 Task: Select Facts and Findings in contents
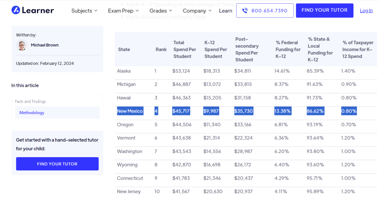(x=30, y=101)
